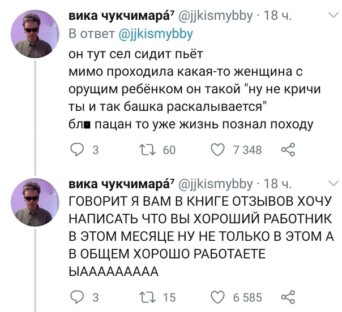Image resolution: width=342 pixels, height=312 pixels.
Task: Open the second tweet's author name вика чукчимара
Action: (112, 184)
